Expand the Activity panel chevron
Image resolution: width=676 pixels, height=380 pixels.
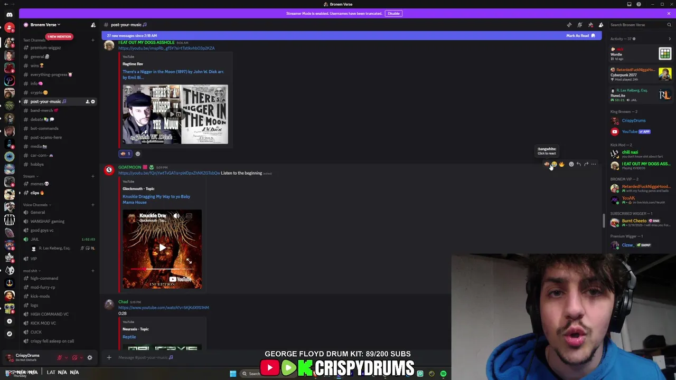coord(670,39)
